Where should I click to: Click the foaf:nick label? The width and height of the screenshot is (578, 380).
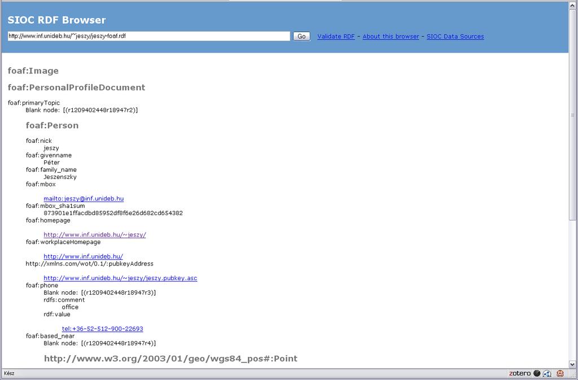[x=39, y=141]
